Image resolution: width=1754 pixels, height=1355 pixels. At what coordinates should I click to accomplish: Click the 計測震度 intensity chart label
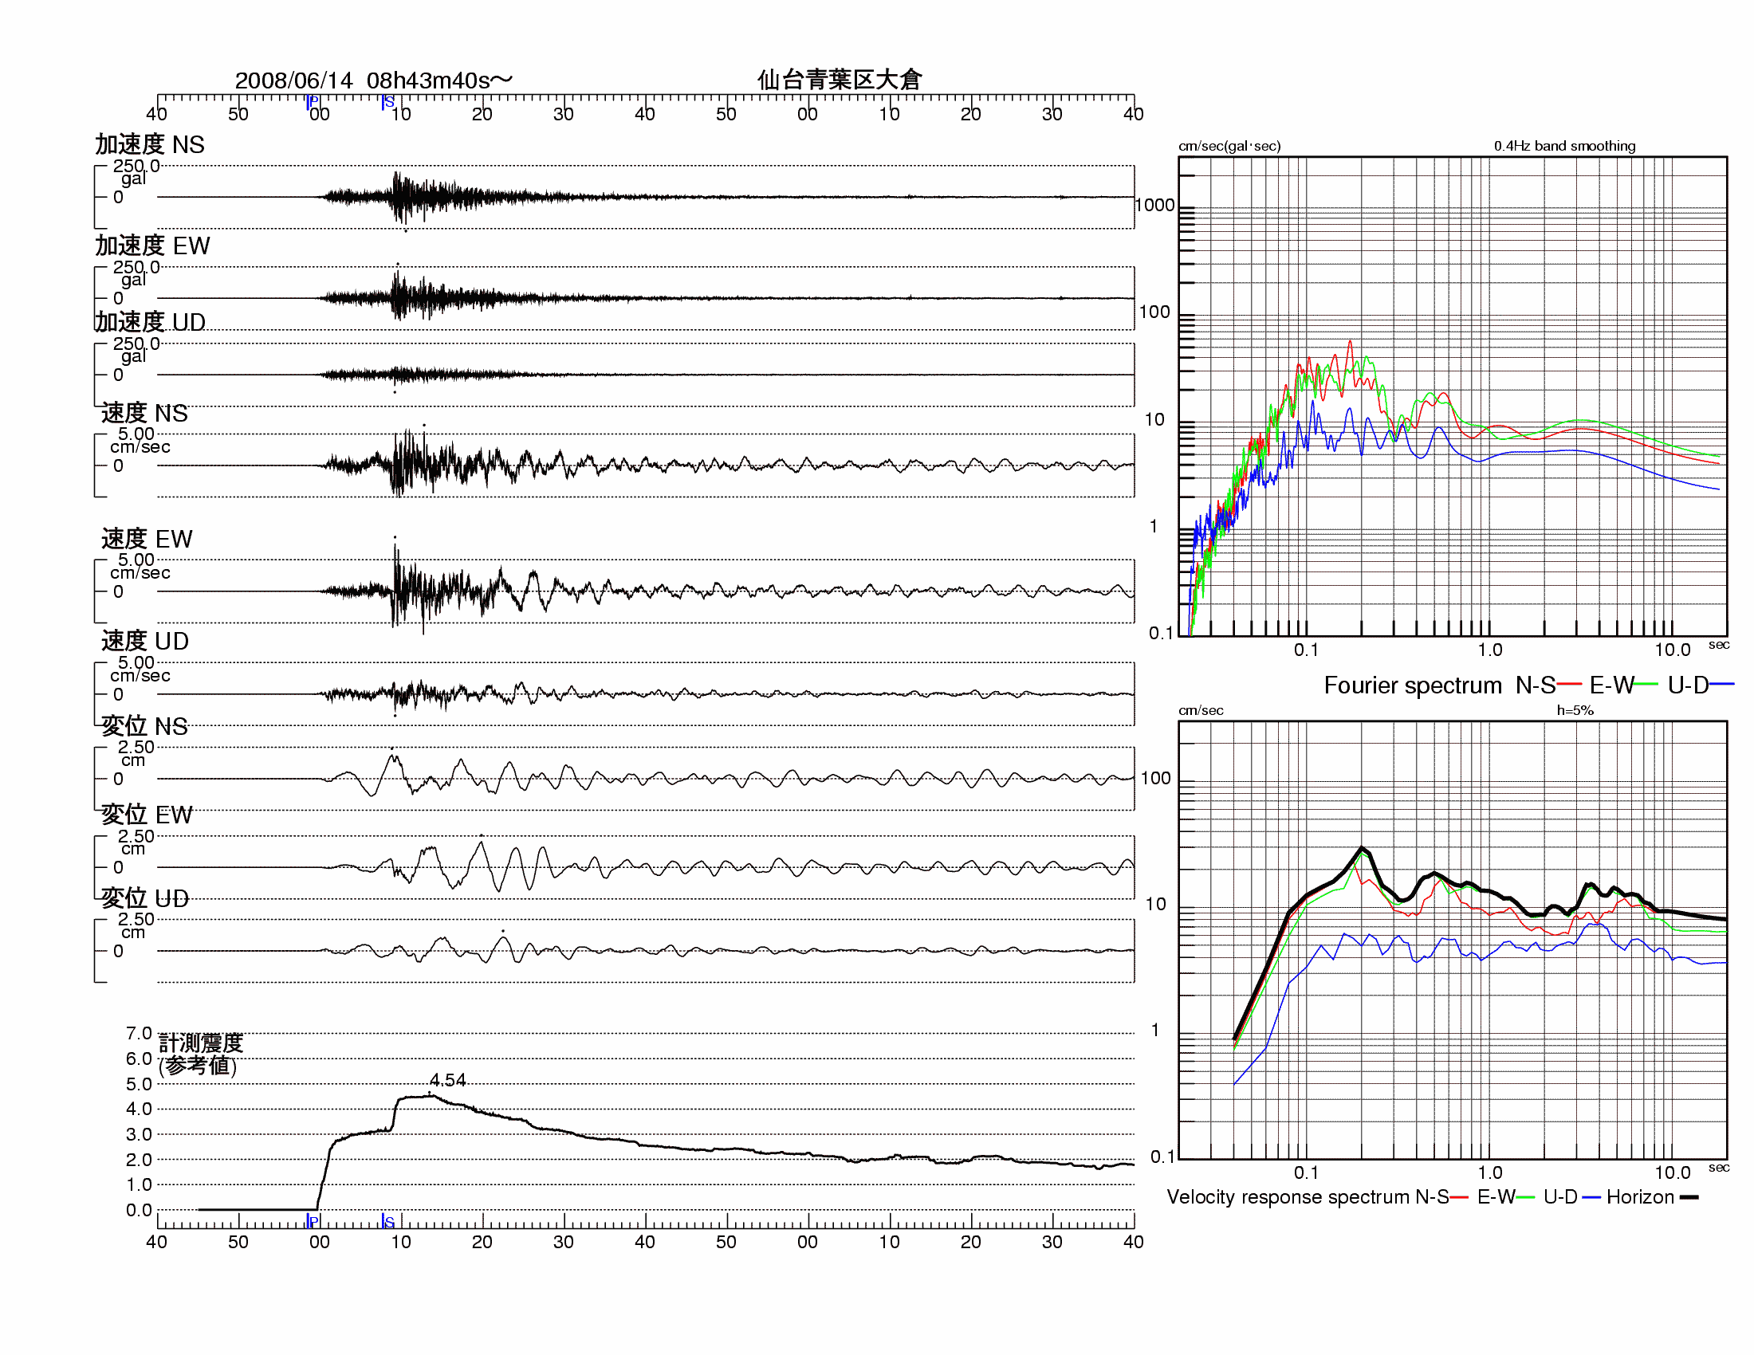click(200, 1043)
